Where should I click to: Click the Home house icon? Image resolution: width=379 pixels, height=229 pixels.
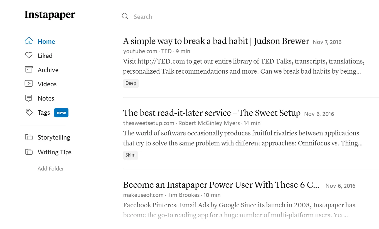point(29,41)
